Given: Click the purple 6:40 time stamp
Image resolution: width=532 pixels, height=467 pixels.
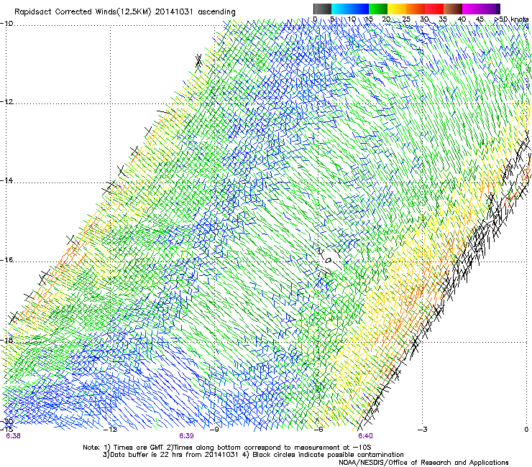Looking at the screenshot, I should tap(365, 436).
